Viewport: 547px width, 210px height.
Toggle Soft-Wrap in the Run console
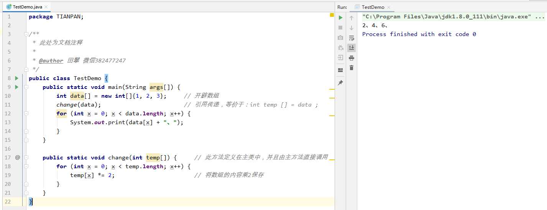pyautogui.click(x=352, y=38)
